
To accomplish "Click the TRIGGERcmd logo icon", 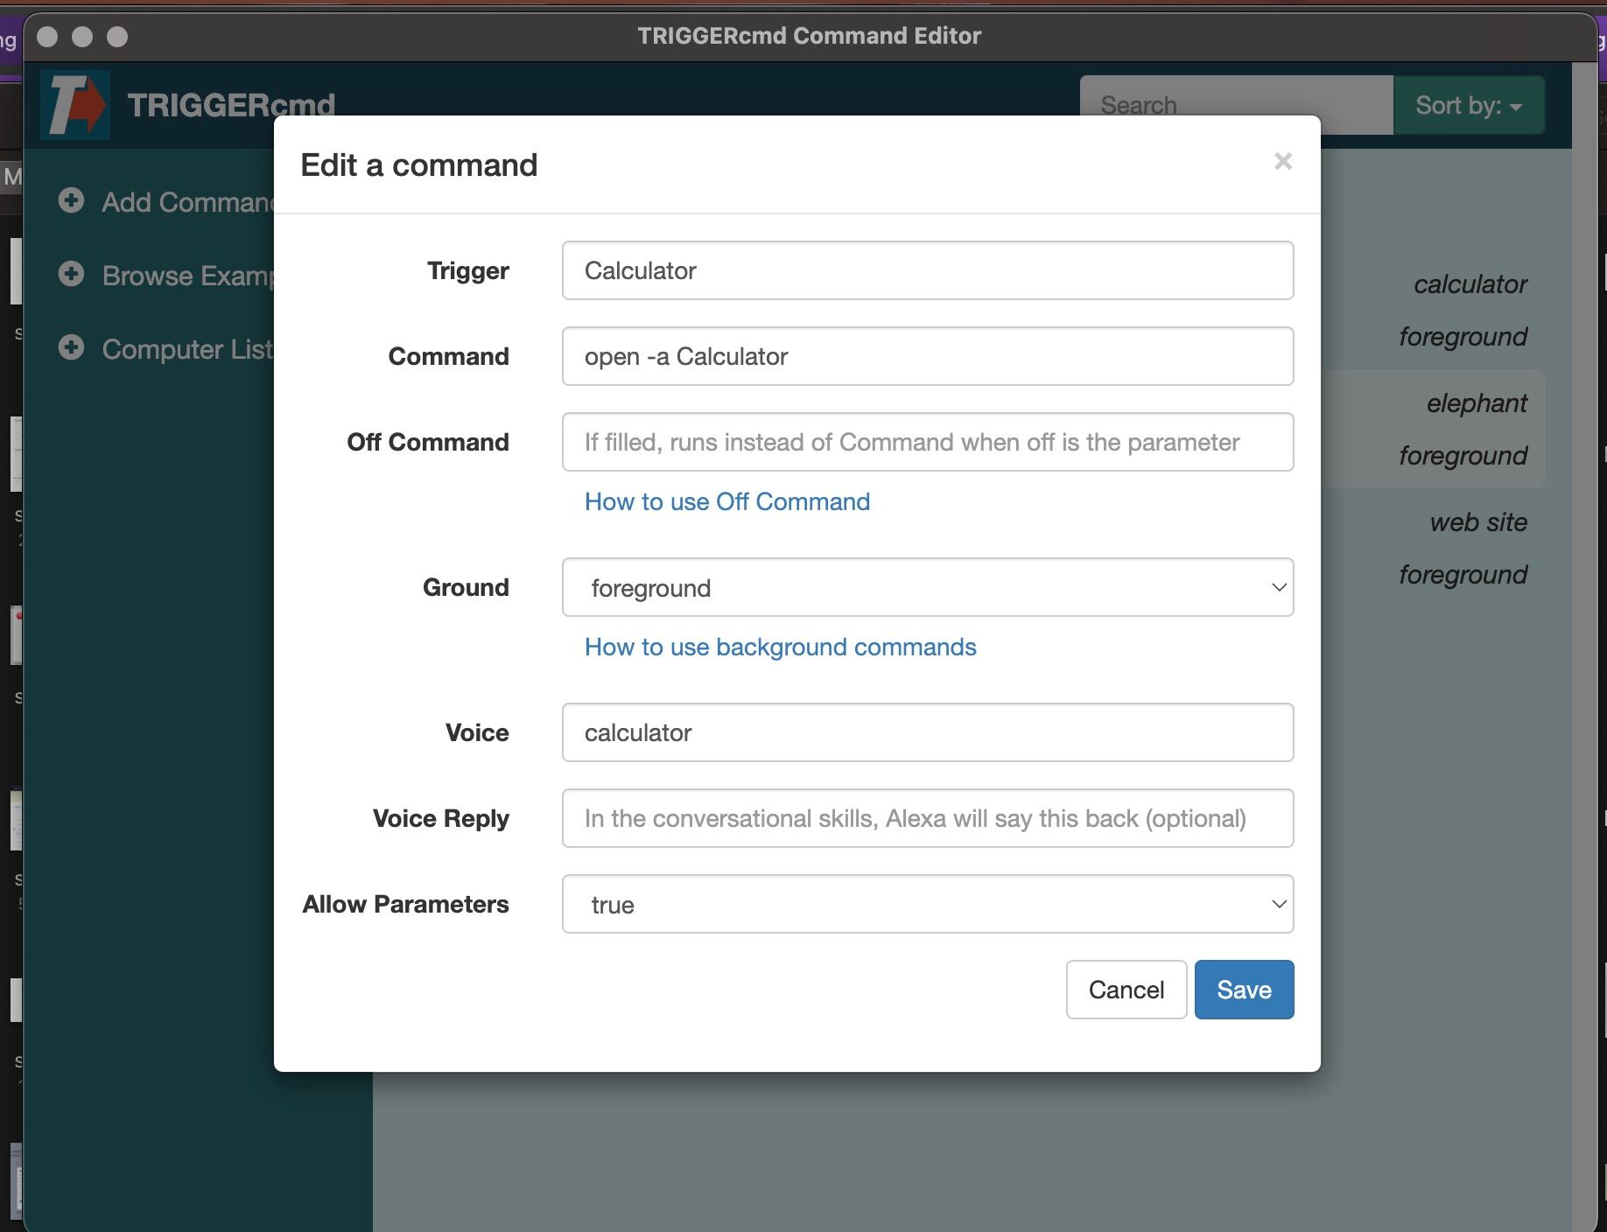I will 75,105.
